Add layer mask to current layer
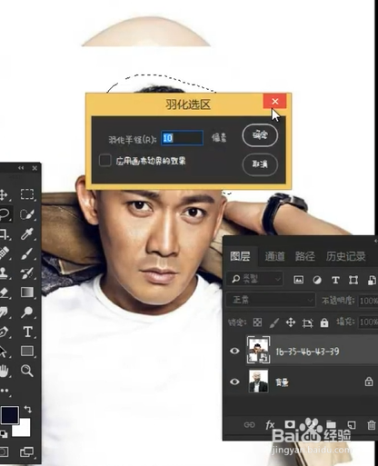The width and height of the screenshot is (378, 466). (x=290, y=424)
